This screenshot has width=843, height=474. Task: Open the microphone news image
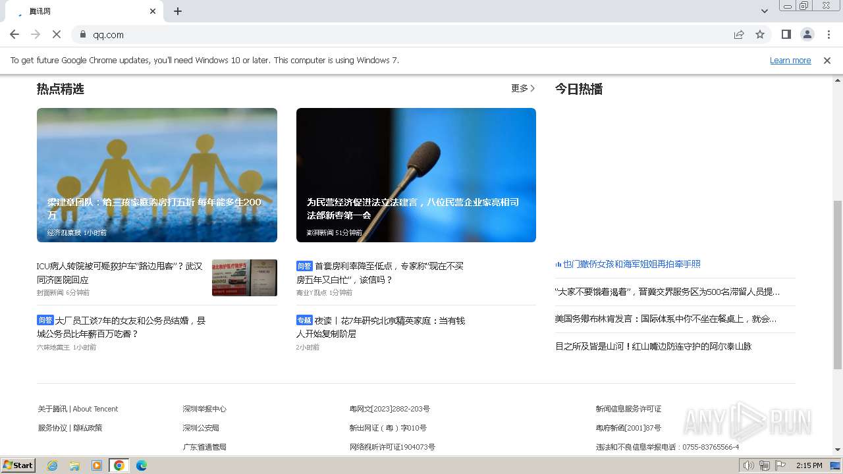coord(416,175)
